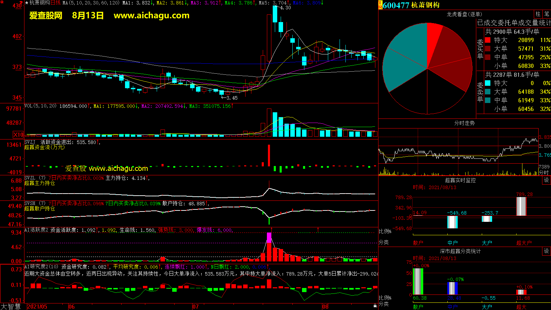Viewport: 551px width, 310px height.
Task: Click the TR badge beside stock code 600477
Action: pyautogui.click(x=381, y=5)
